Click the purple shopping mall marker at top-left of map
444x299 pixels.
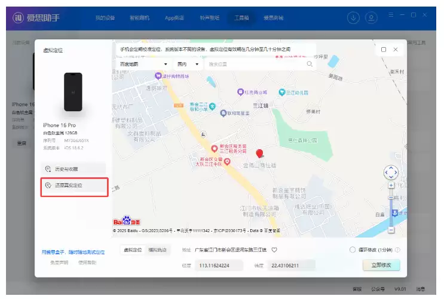(x=158, y=76)
